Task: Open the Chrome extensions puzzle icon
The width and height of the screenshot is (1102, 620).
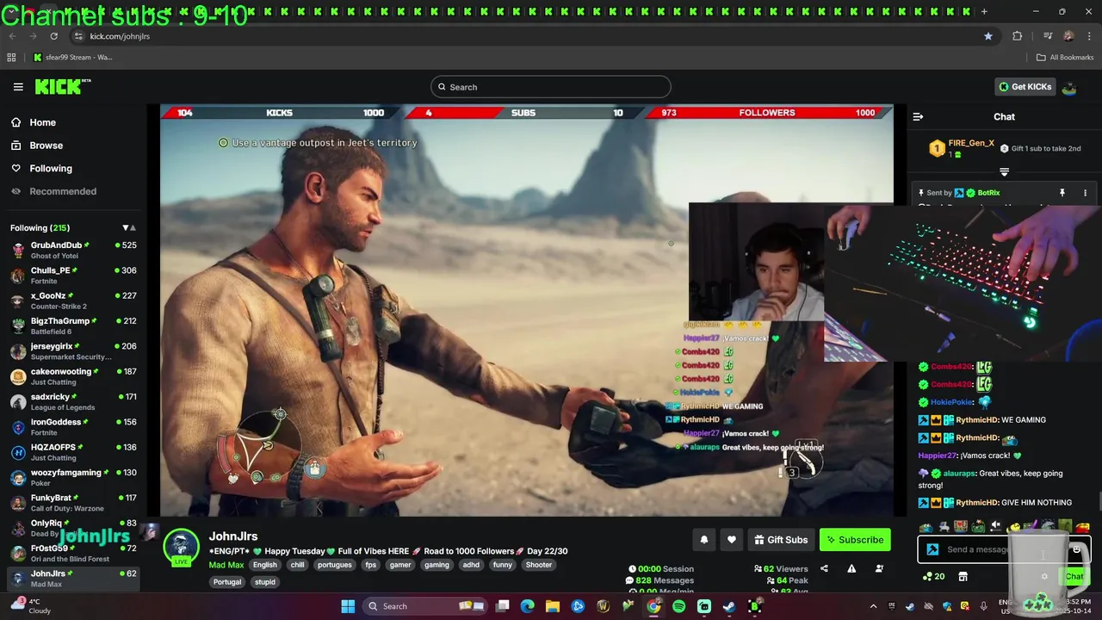Action: 1018,36
